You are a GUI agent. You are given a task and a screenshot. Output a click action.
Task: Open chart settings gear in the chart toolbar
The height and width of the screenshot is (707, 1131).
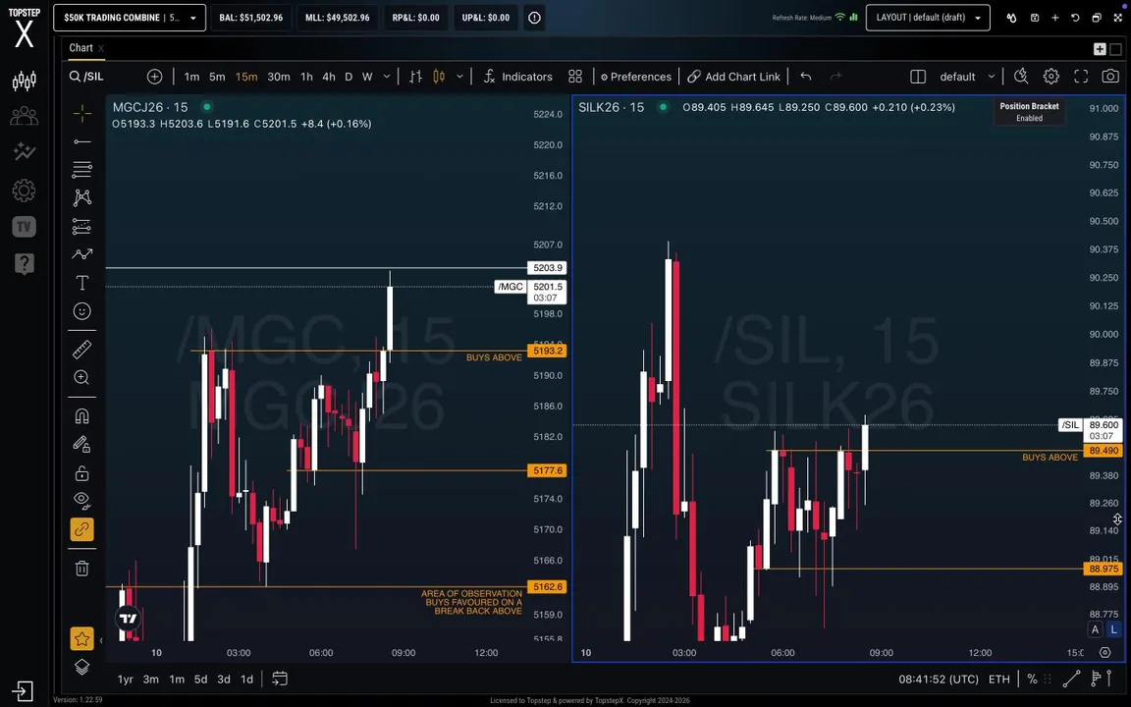click(x=1050, y=77)
